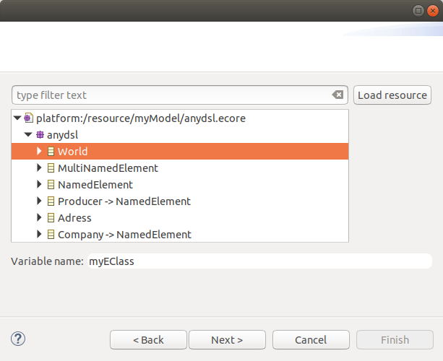
Task: Collapse the anydsl package node
Action: click(28, 135)
